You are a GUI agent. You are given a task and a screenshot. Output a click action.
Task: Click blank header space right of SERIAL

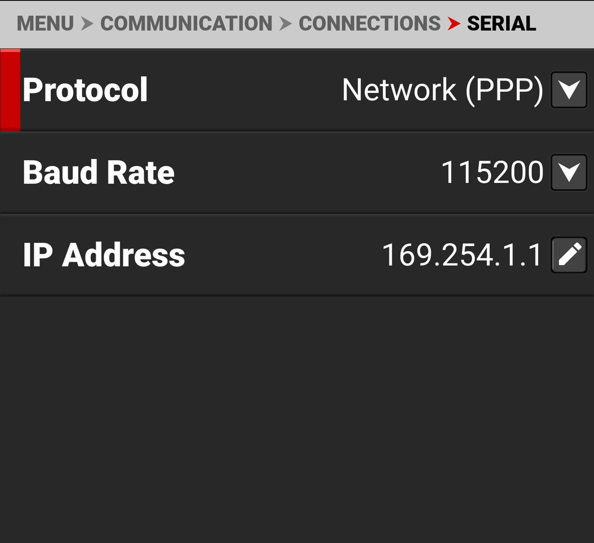[x=566, y=23]
